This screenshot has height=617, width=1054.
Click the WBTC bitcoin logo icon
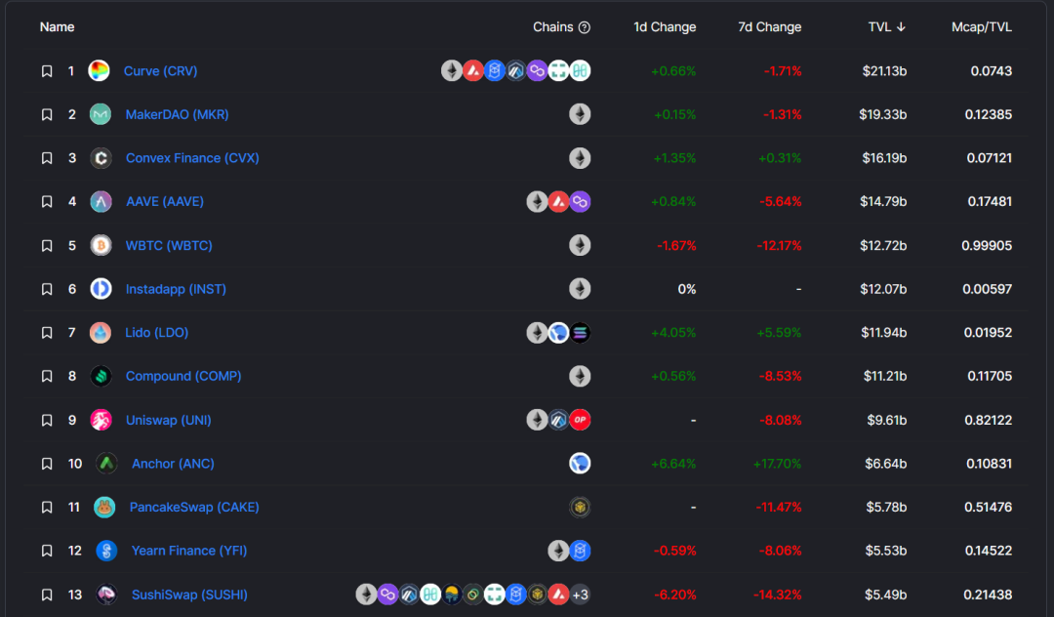coord(101,245)
